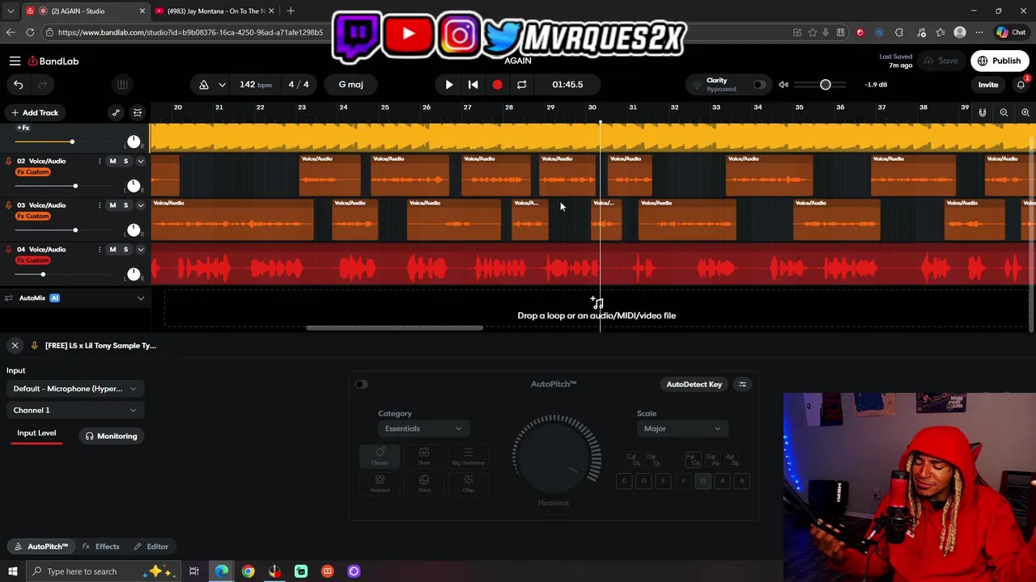The width and height of the screenshot is (1036, 582).
Task: Arm track 02 microphone icon
Action: [9, 161]
